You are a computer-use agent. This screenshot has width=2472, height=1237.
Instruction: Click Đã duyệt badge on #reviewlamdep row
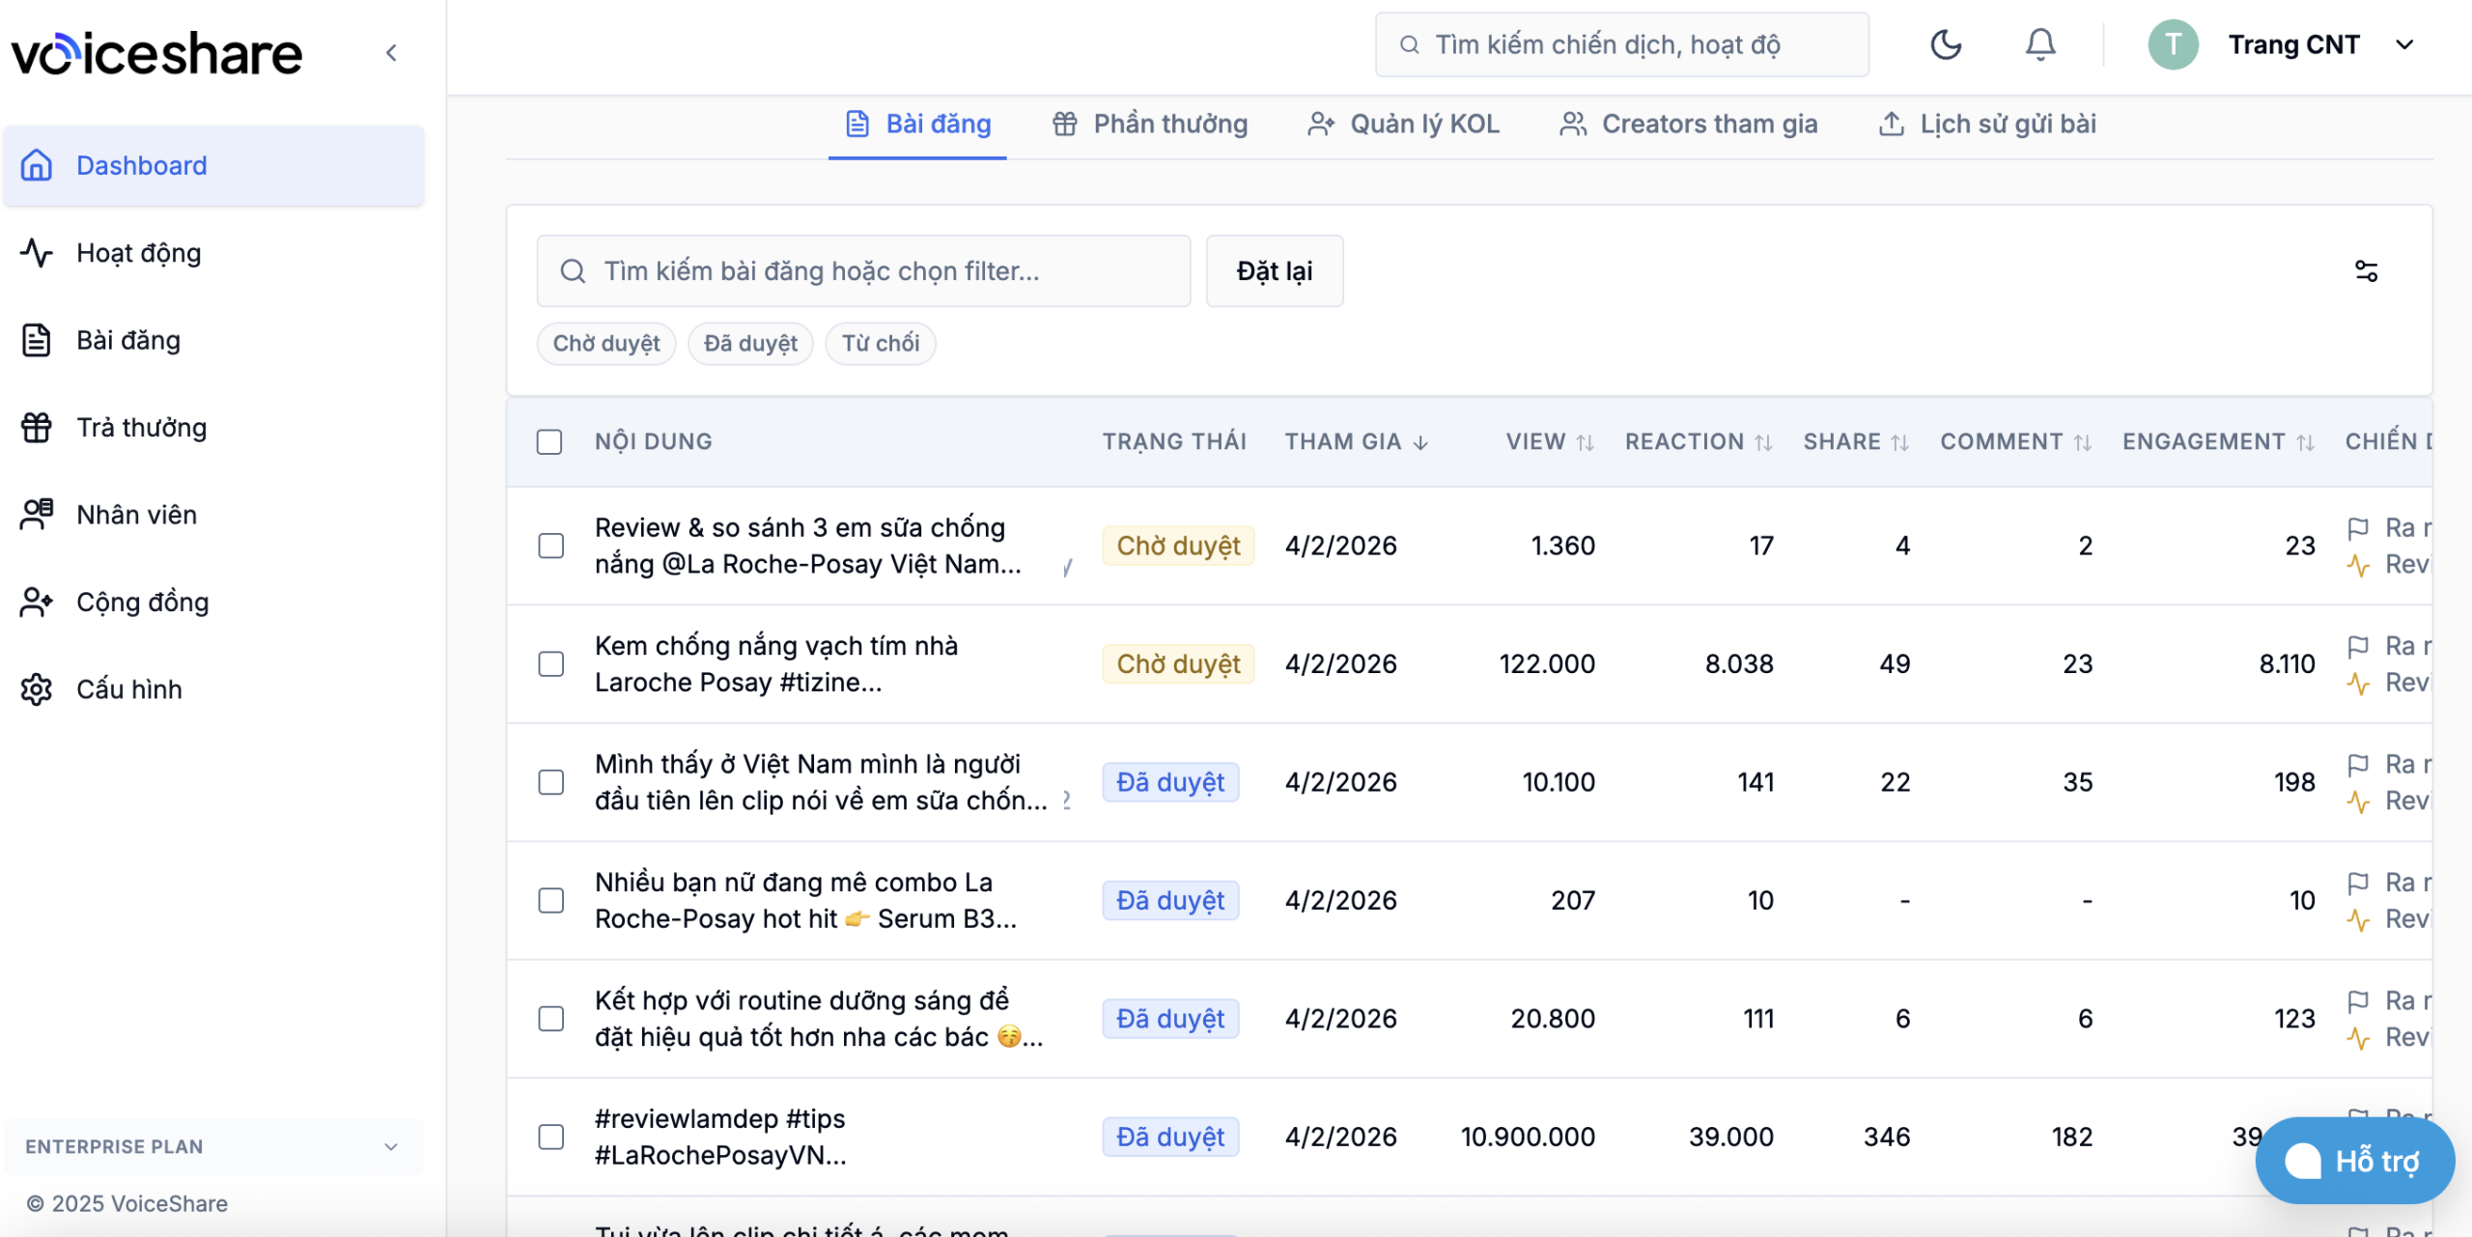tap(1170, 1138)
